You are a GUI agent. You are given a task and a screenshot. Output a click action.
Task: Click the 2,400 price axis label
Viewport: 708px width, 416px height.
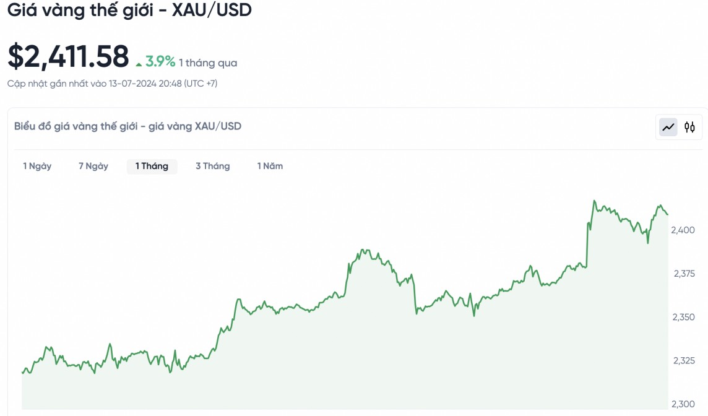[683, 230]
